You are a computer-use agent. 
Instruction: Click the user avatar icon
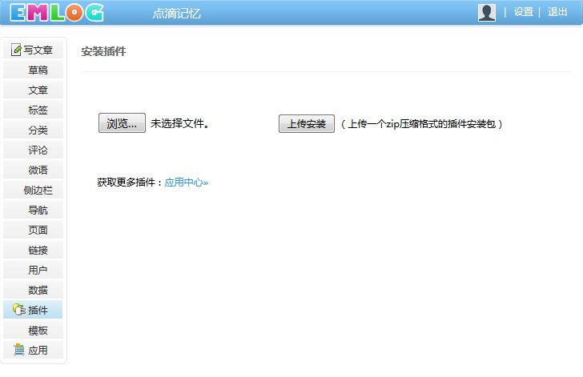click(x=486, y=12)
